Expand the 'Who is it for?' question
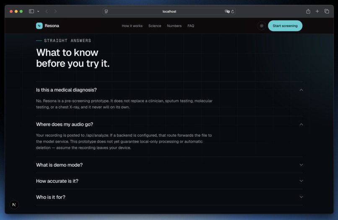 169,197
